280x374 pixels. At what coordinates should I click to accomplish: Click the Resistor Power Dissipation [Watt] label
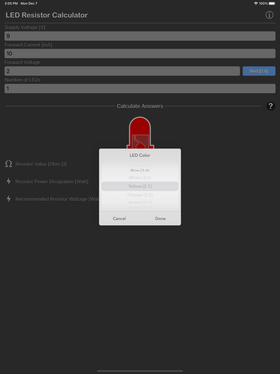(x=52, y=182)
